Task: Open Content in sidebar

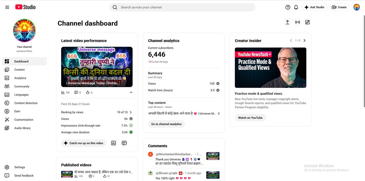Action: point(24,70)
